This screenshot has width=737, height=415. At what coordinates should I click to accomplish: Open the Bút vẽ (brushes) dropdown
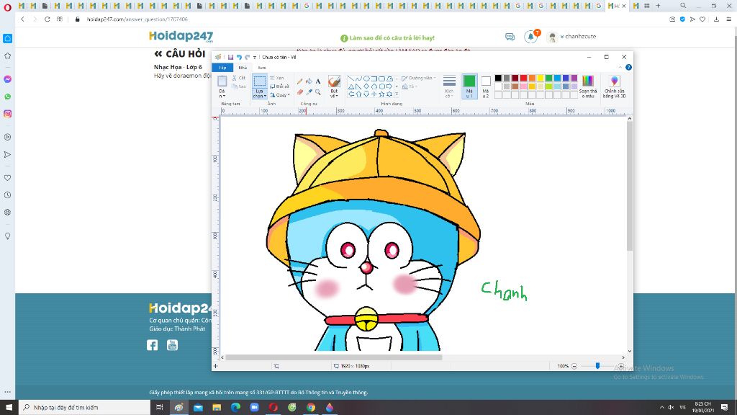coord(334,93)
